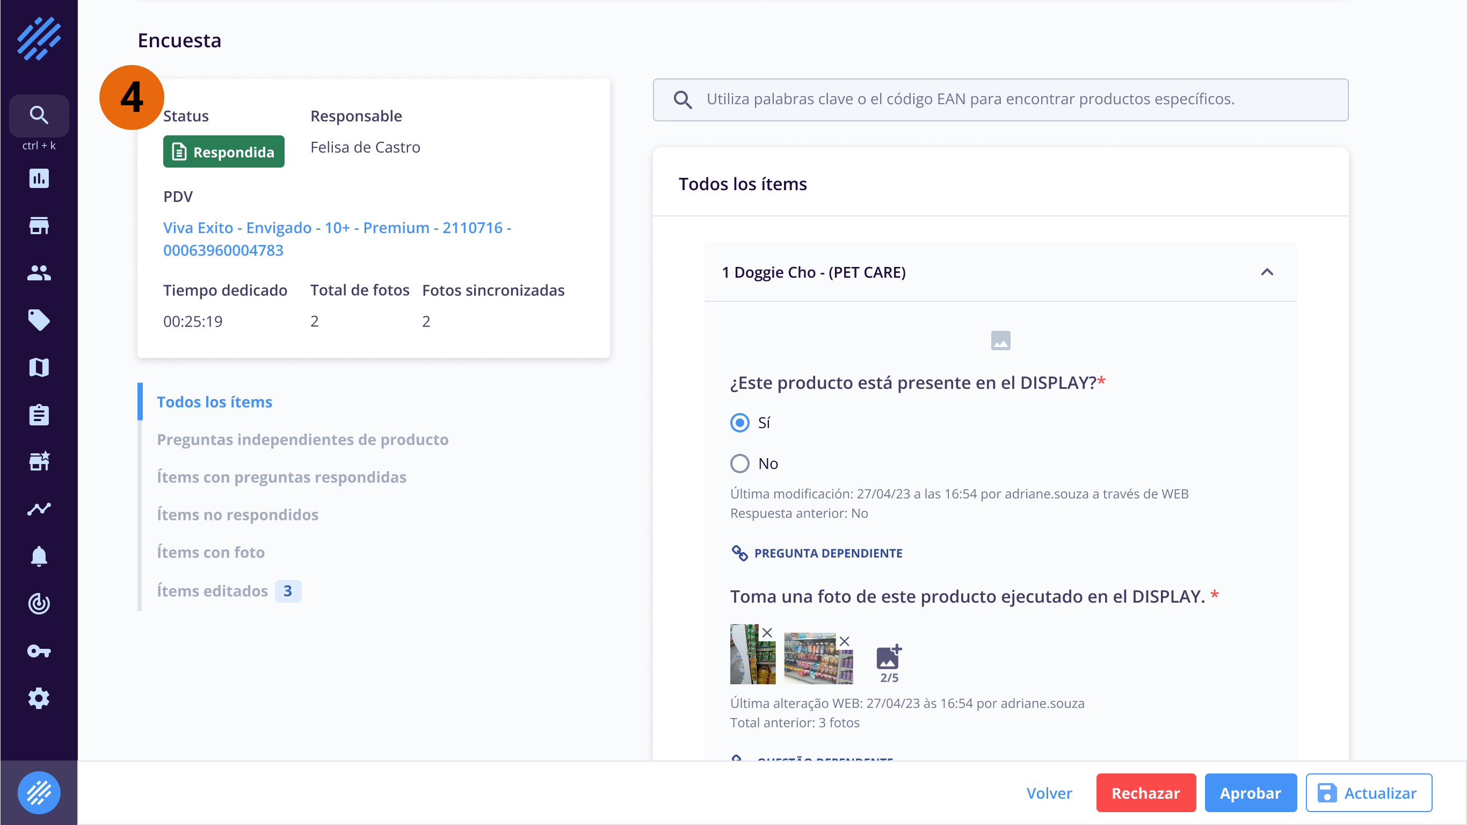Open the sidebar search icon
Viewport: 1467px width, 825px height.
coord(39,115)
